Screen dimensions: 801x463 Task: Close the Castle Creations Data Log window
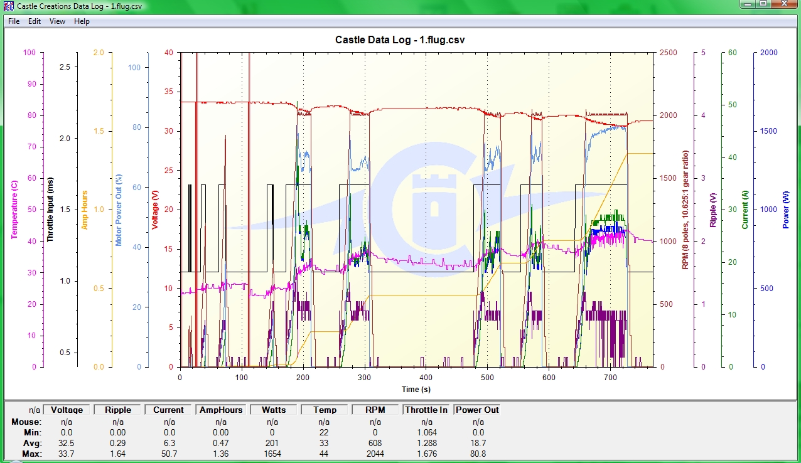point(785,4)
